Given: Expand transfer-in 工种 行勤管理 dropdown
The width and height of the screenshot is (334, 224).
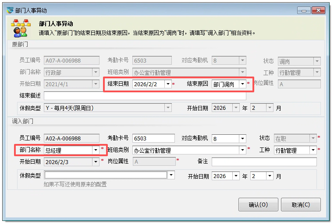Looking at the screenshot, I should click(313, 150).
